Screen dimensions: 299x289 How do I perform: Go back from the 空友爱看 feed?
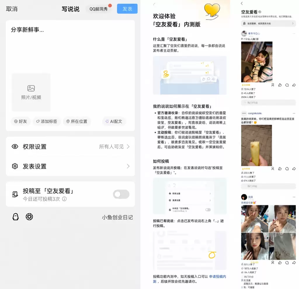click(242, 3)
